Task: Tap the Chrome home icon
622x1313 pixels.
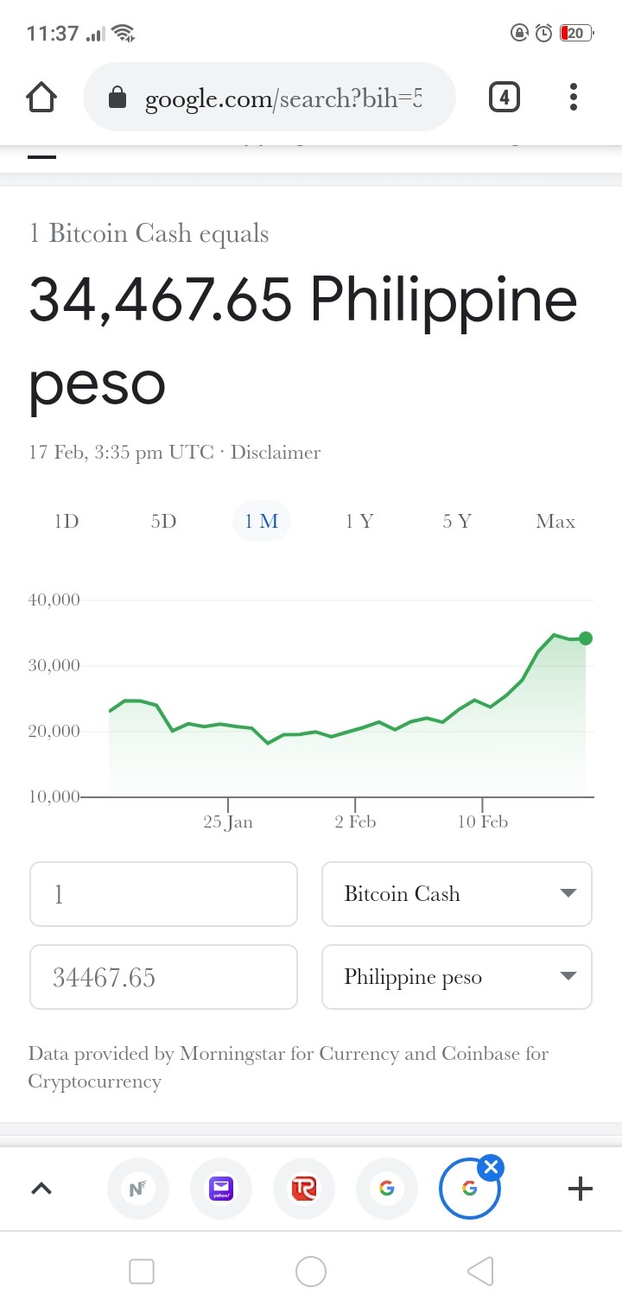Action: 41,98
